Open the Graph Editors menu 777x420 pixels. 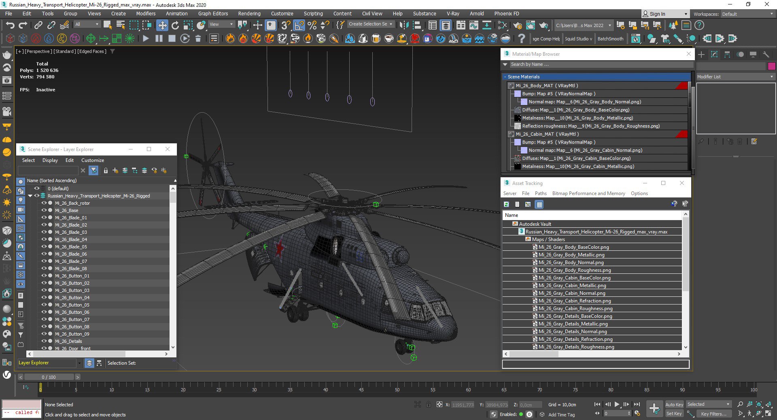coord(213,14)
